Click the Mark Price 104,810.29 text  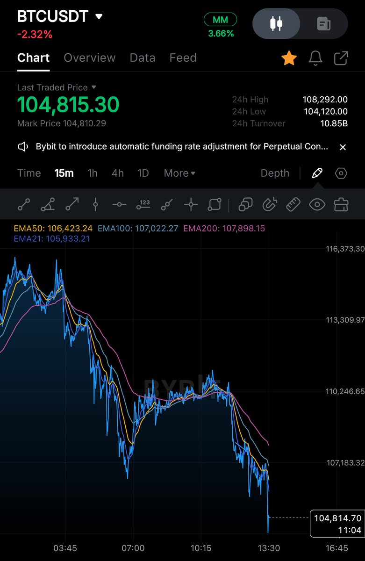point(62,123)
